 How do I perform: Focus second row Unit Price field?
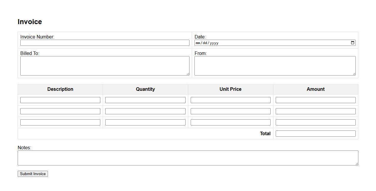(x=230, y=111)
